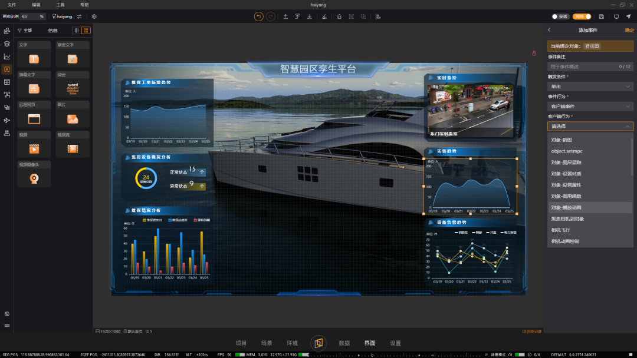This screenshot has width=637, height=358.
Task: Open the 触发条件 单击 dropdown
Action: [x=590, y=87]
